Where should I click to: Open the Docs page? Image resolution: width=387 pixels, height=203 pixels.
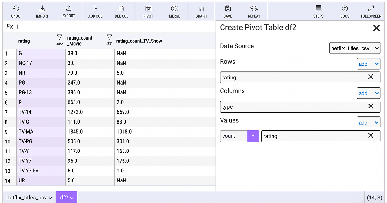[x=344, y=11]
